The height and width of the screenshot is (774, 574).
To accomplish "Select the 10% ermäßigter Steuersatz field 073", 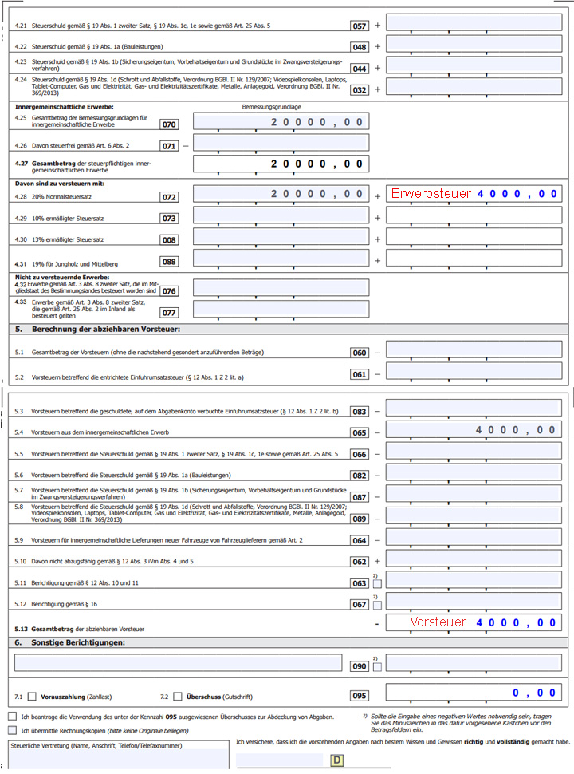I will coord(281,215).
